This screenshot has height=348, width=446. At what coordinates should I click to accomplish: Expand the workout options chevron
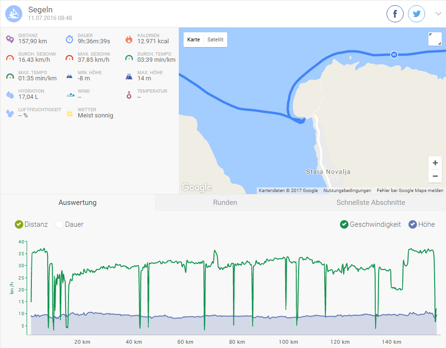point(438,14)
